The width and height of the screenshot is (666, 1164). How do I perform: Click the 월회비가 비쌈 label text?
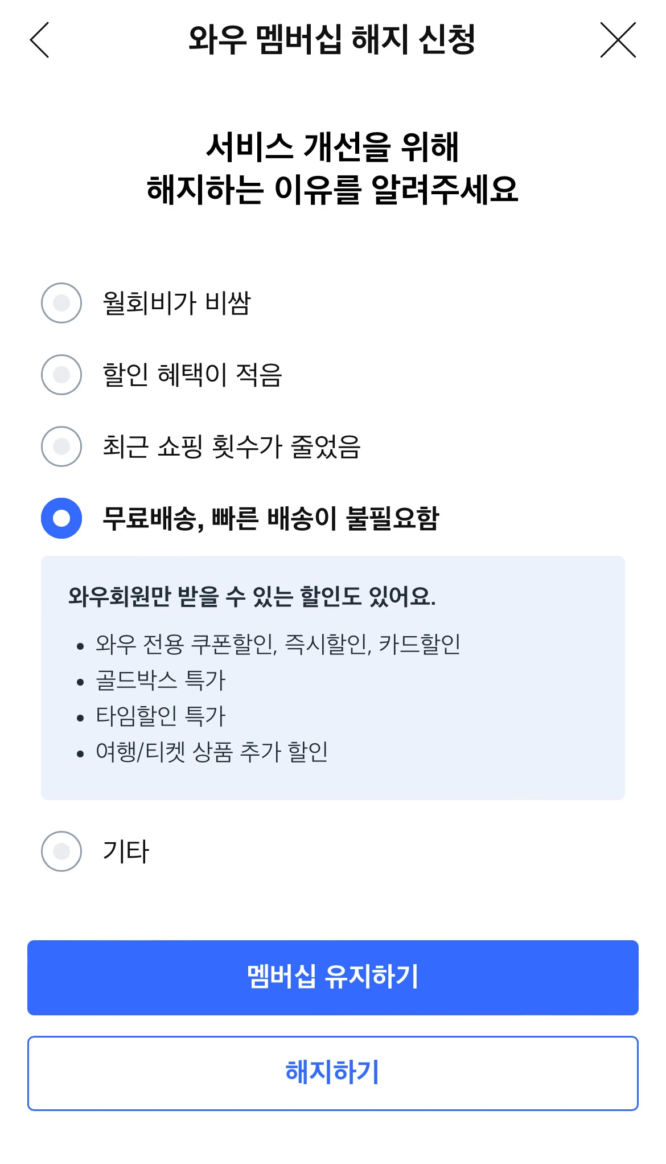click(176, 303)
